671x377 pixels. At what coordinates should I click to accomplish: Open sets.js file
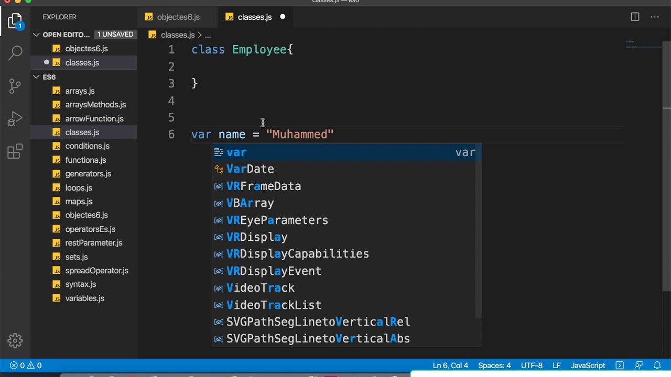pyautogui.click(x=84, y=257)
